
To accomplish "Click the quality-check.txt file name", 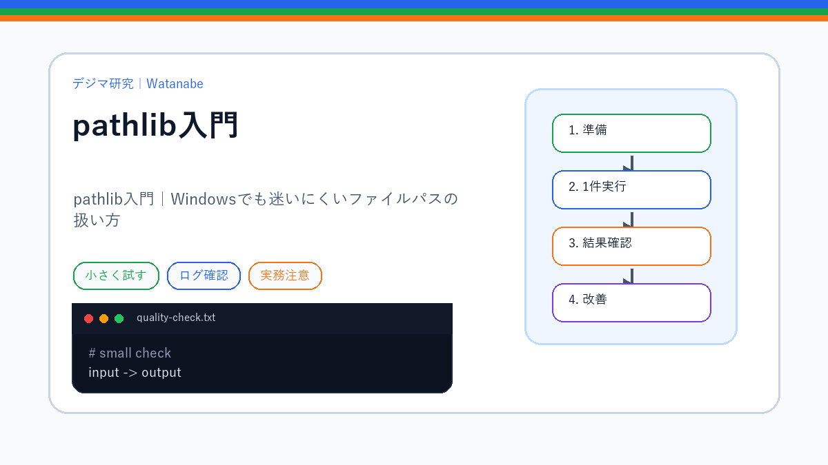I will [176, 318].
